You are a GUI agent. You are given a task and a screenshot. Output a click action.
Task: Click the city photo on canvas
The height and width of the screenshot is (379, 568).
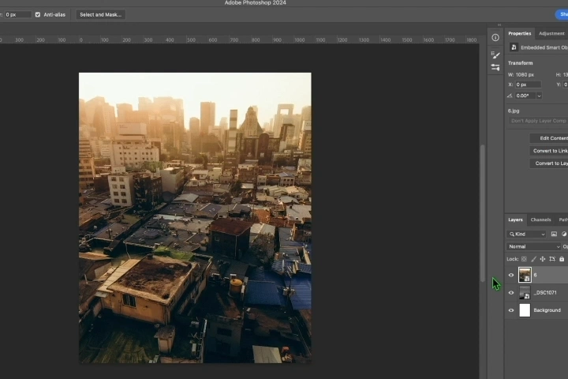[195, 218]
